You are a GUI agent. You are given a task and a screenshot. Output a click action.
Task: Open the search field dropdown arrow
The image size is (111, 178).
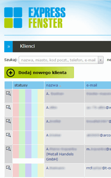coord(101,60)
